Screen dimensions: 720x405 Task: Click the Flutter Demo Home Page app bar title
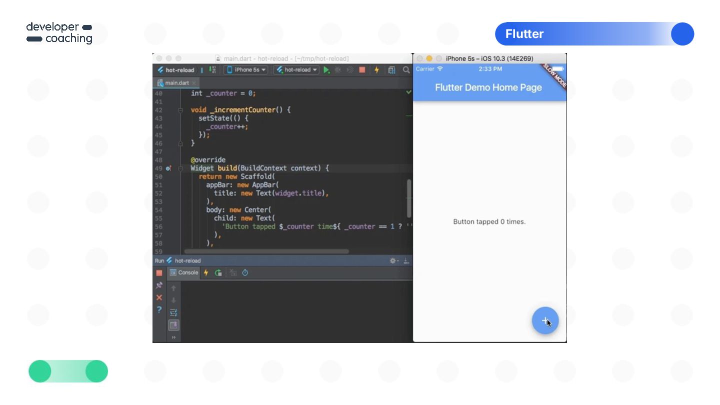click(488, 87)
